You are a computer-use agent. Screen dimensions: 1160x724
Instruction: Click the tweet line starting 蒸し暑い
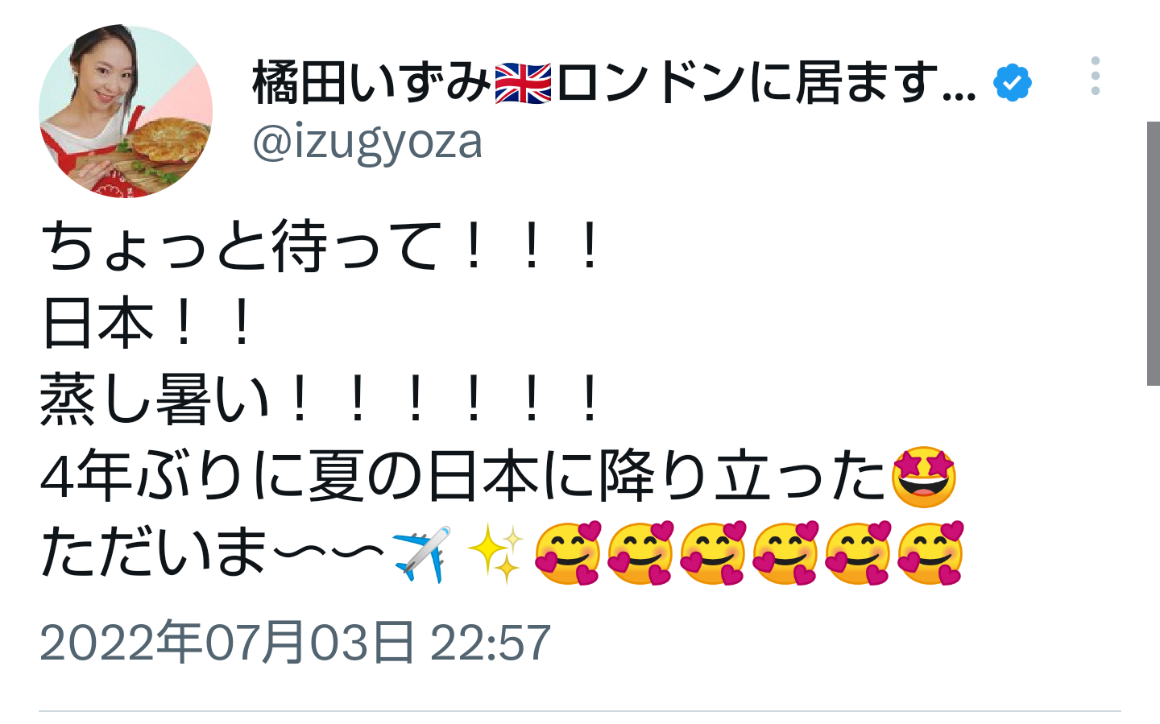(x=321, y=399)
